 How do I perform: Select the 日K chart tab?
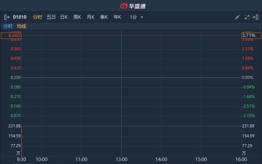tap(64, 17)
